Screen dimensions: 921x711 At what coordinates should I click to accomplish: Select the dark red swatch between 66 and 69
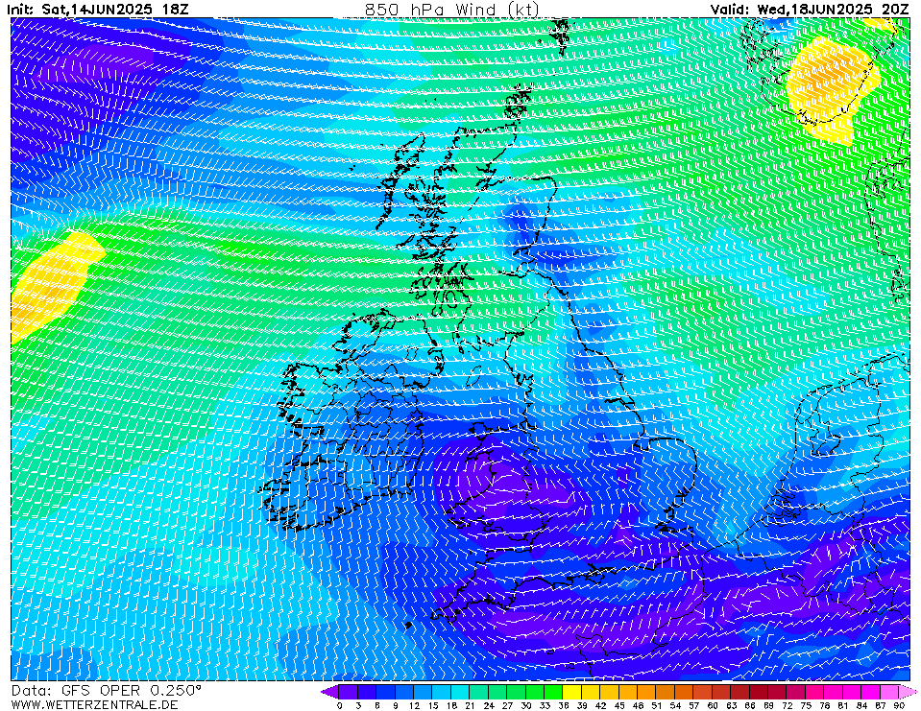[x=759, y=692]
